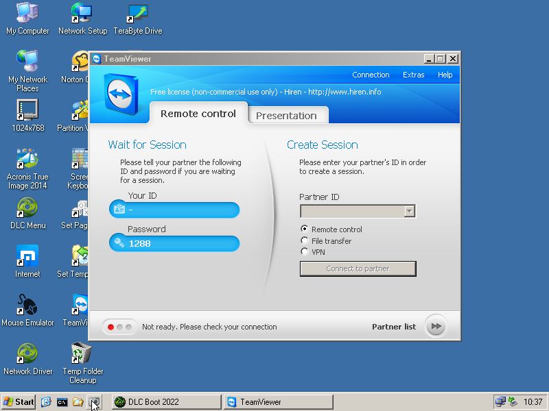Open the Mouse Emulator shortcut
The width and height of the screenshot is (549, 411).
point(27,310)
